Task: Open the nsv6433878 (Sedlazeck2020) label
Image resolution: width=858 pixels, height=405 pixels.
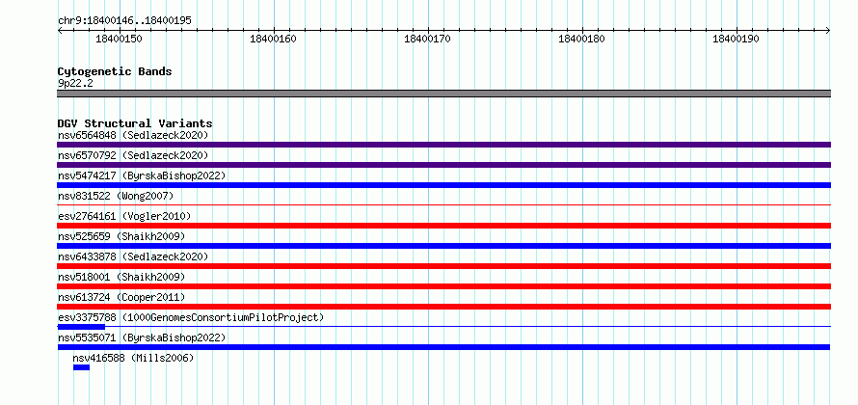Action: tap(133, 256)
